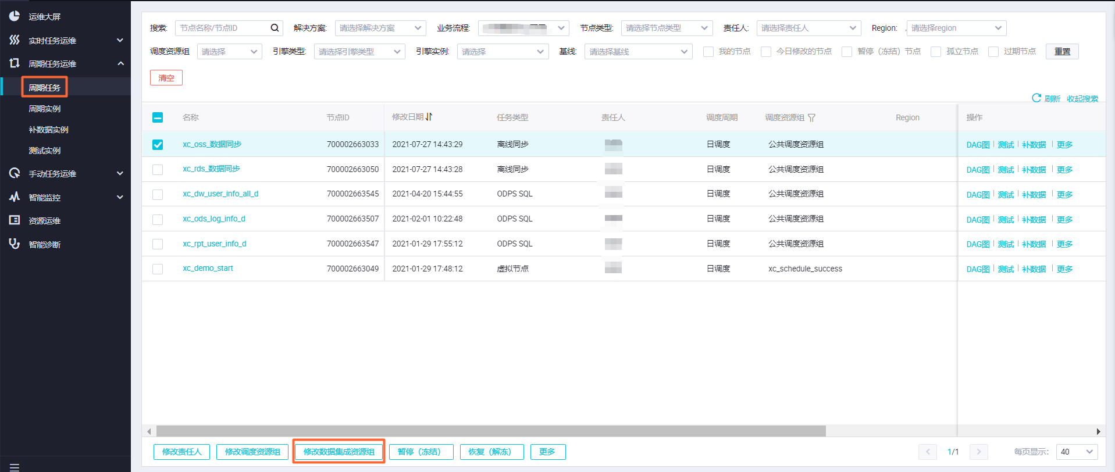The image size is (1115, 472).
Task: Open the 运维大屏 dashboard icon
Action: pos(15,16)
